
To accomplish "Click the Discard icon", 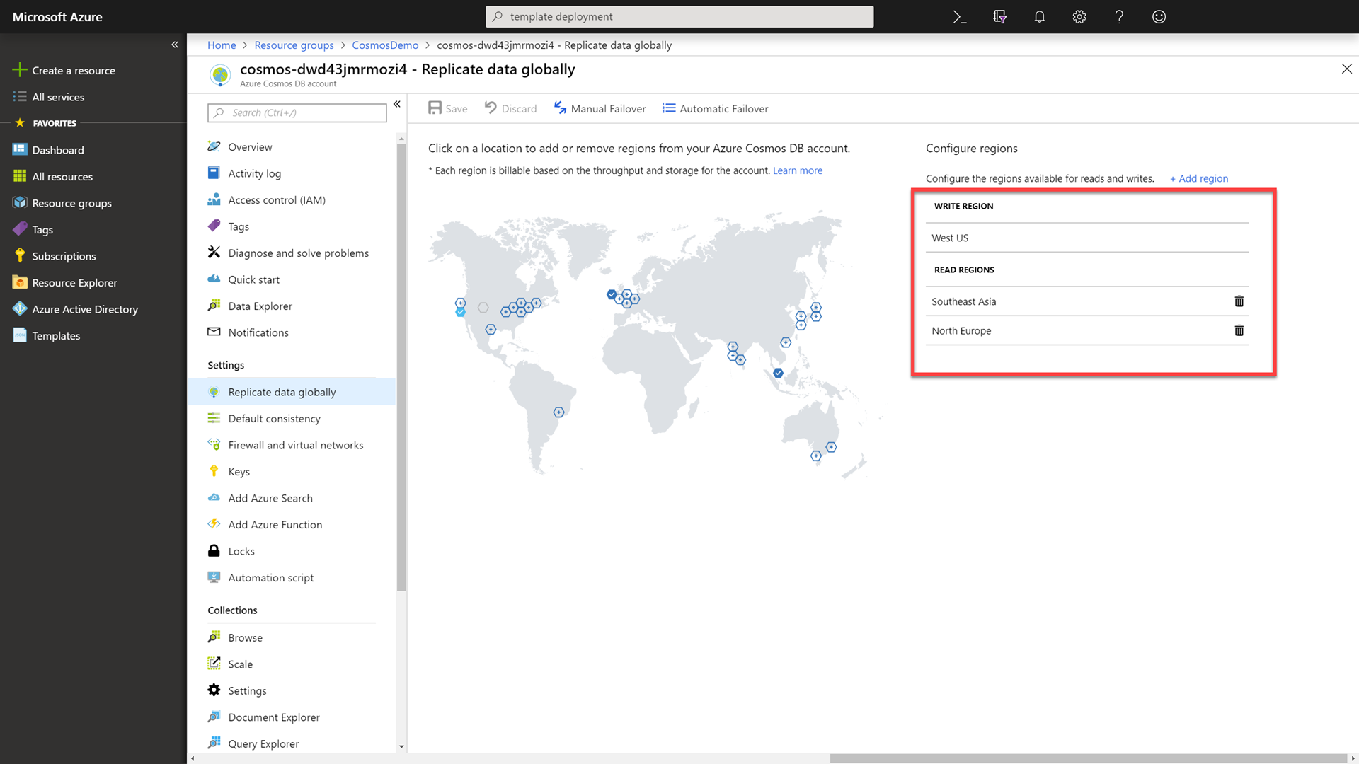I will pos(491,108).
